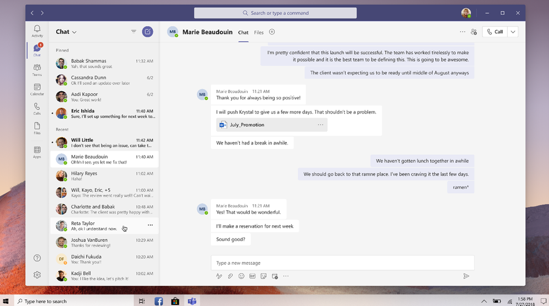Send the message
This screenshot has width=549, height=306.
click(x=466, y=276)
